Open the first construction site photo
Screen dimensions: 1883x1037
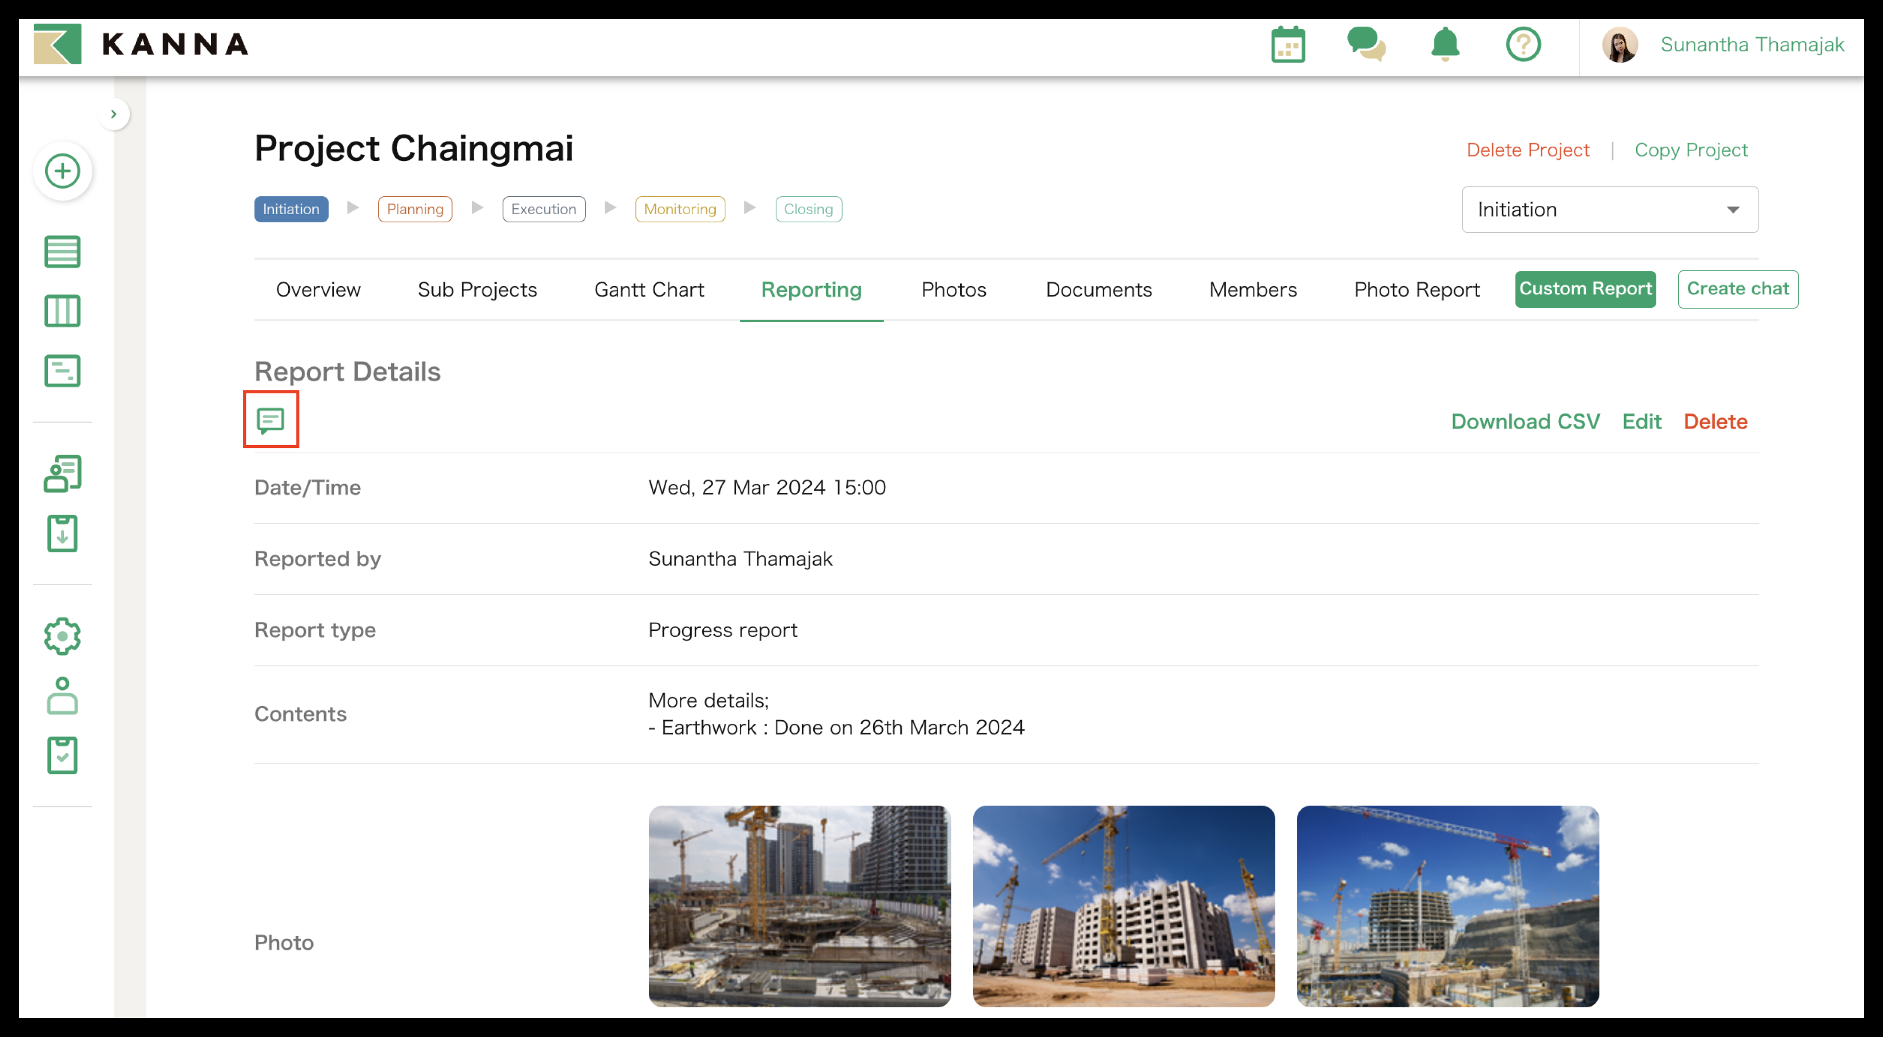[799, 906]
